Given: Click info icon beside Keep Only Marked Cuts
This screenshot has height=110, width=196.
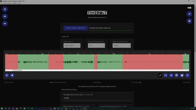Looking at the screenshot, I should [51, 82].
